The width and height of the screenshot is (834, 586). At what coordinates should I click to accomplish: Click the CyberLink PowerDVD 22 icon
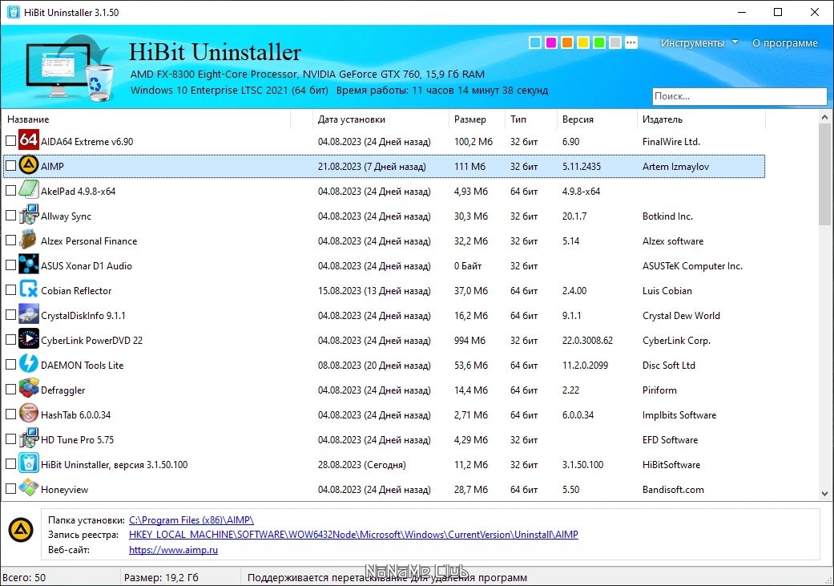tap(29, 340)
